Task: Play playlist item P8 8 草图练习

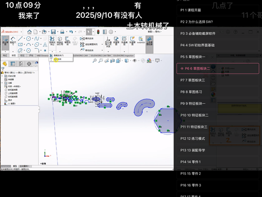Action: 217,92
